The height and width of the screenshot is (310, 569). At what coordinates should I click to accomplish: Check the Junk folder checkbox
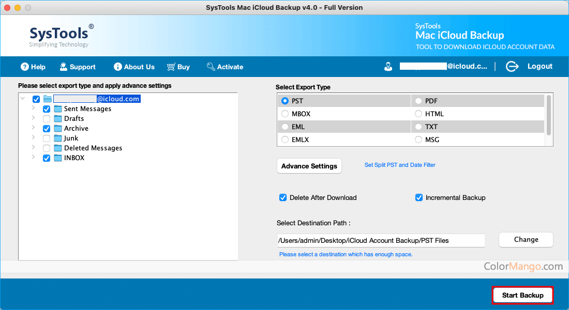tap(47, 138)
